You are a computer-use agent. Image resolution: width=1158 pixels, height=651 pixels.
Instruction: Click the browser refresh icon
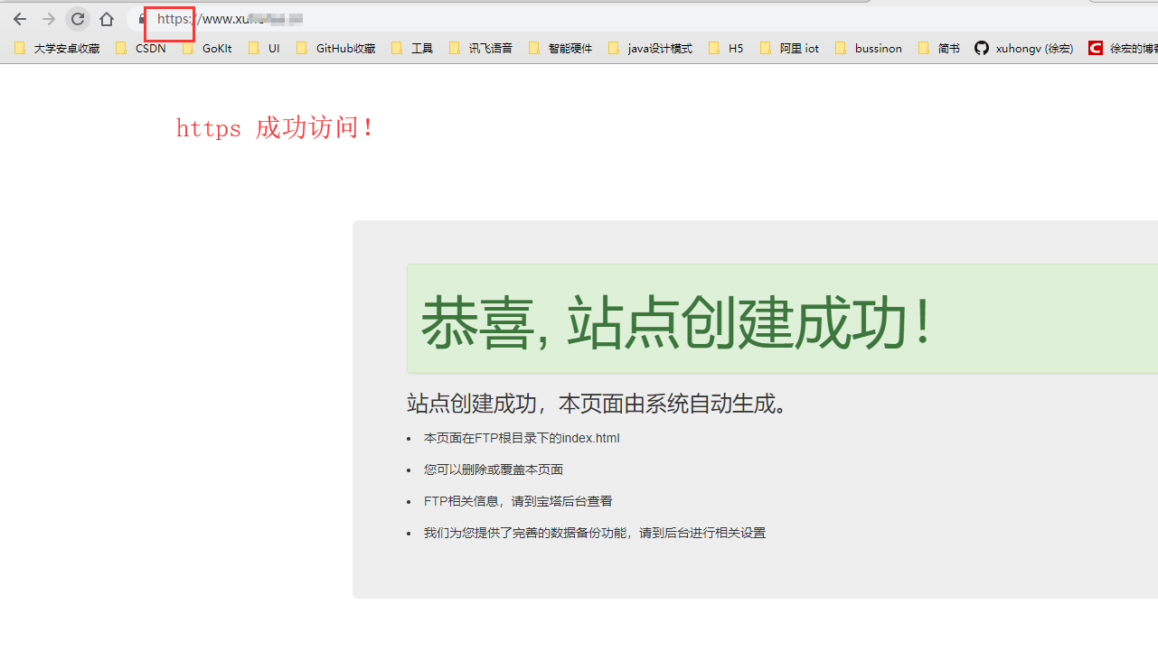(x=78, y=18)
